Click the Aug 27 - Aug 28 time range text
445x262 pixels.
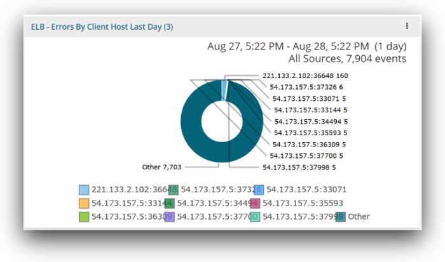tap(307, 46)
